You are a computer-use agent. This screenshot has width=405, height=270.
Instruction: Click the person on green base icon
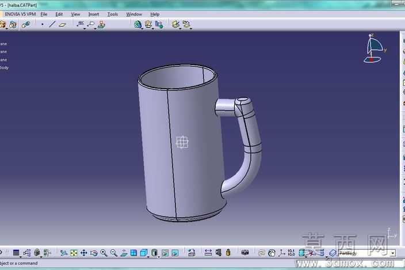click(101, 25)
